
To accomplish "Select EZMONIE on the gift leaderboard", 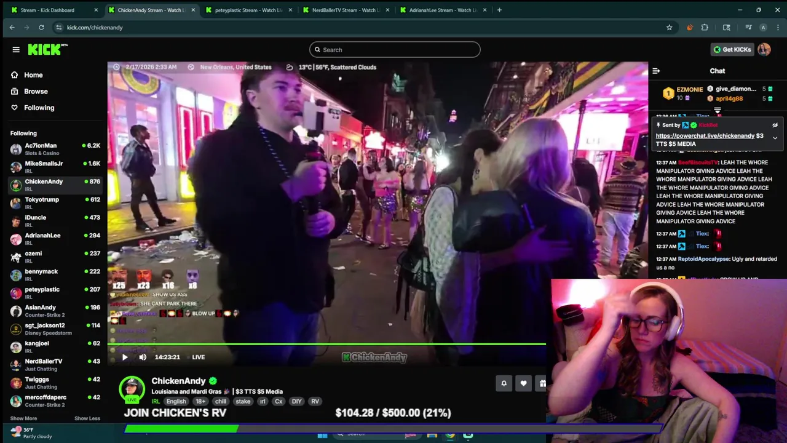I will tap(689, 90).
